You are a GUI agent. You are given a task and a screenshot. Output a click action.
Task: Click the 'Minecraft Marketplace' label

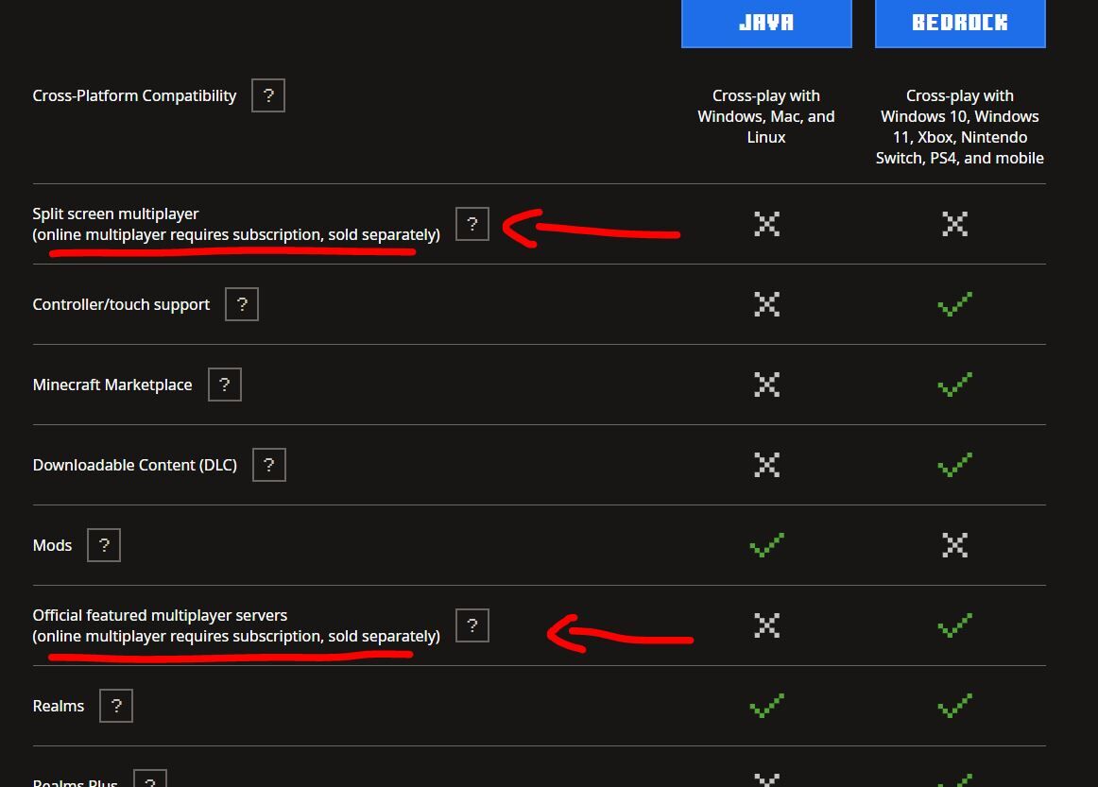112,385
